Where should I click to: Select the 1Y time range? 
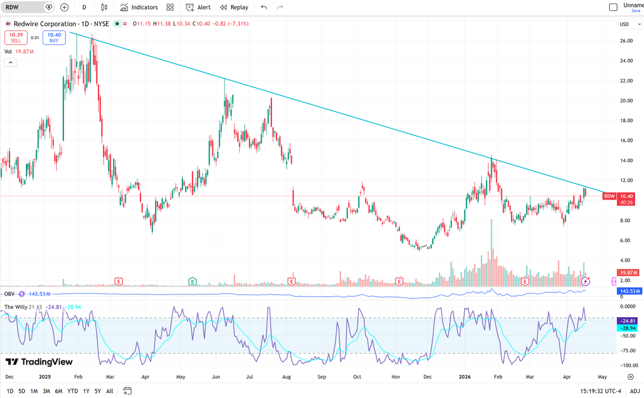click(86, 391)
